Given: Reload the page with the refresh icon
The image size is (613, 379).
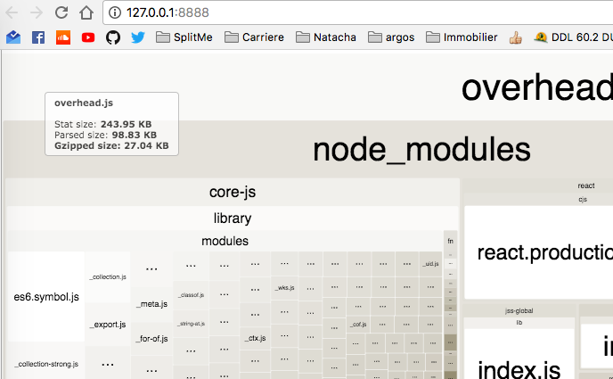Looking at the screenshot, I should [61, 12].
